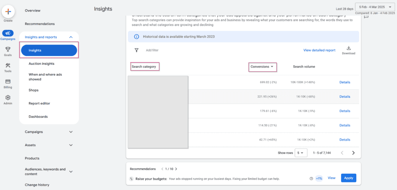
Task: Collapse Insights and reports section
Action: [71, 37]
